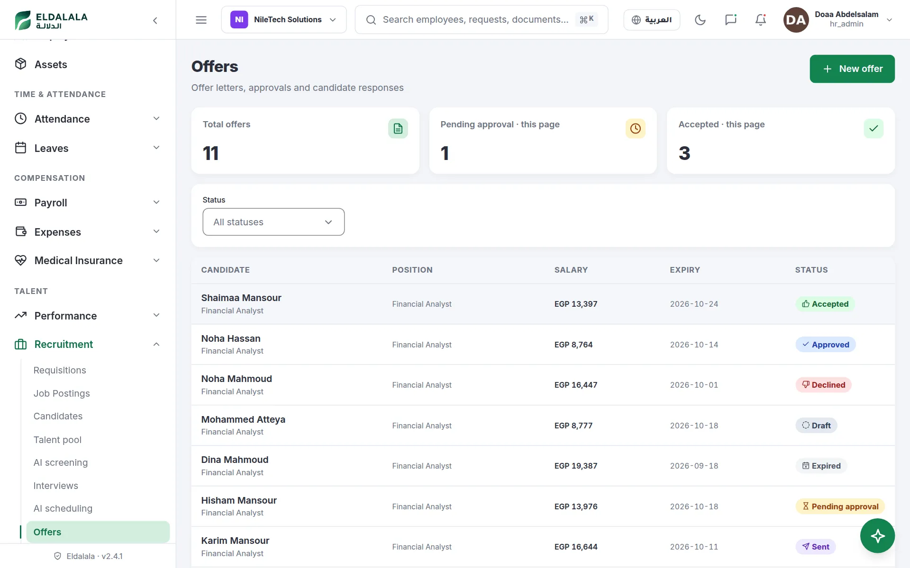Click the Total offers document icon
Image resolution: width=910 pixels, height=568 pixels.
(398, 128)
